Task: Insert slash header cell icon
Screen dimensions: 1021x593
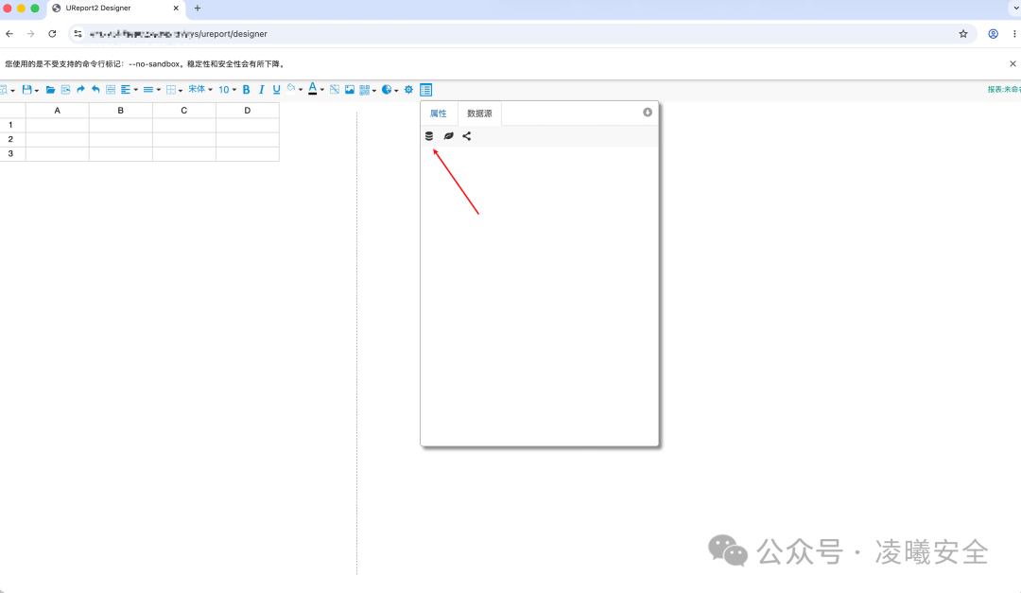Action: click(x=335, y=90)
